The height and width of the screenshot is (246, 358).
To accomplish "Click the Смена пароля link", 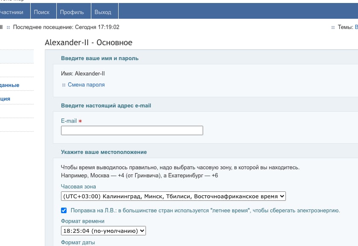I will click(x=86, y=85).
